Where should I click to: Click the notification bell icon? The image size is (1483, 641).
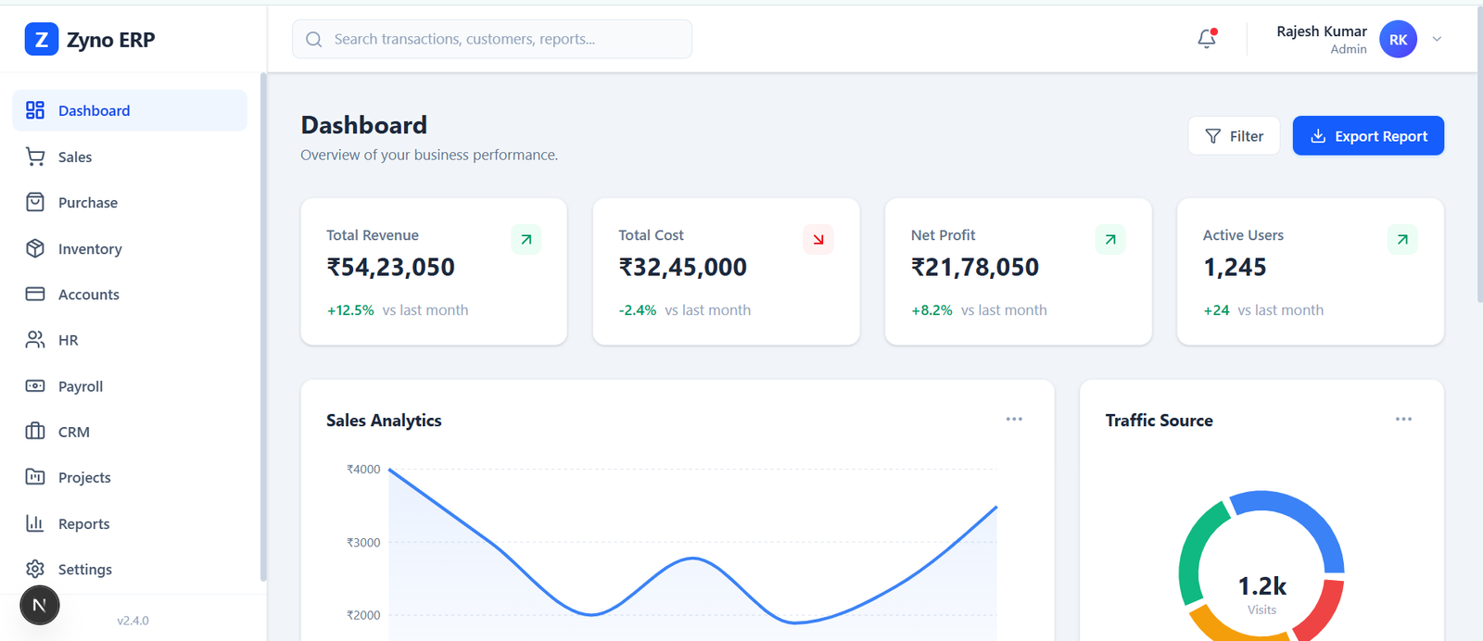(1206, 39)
